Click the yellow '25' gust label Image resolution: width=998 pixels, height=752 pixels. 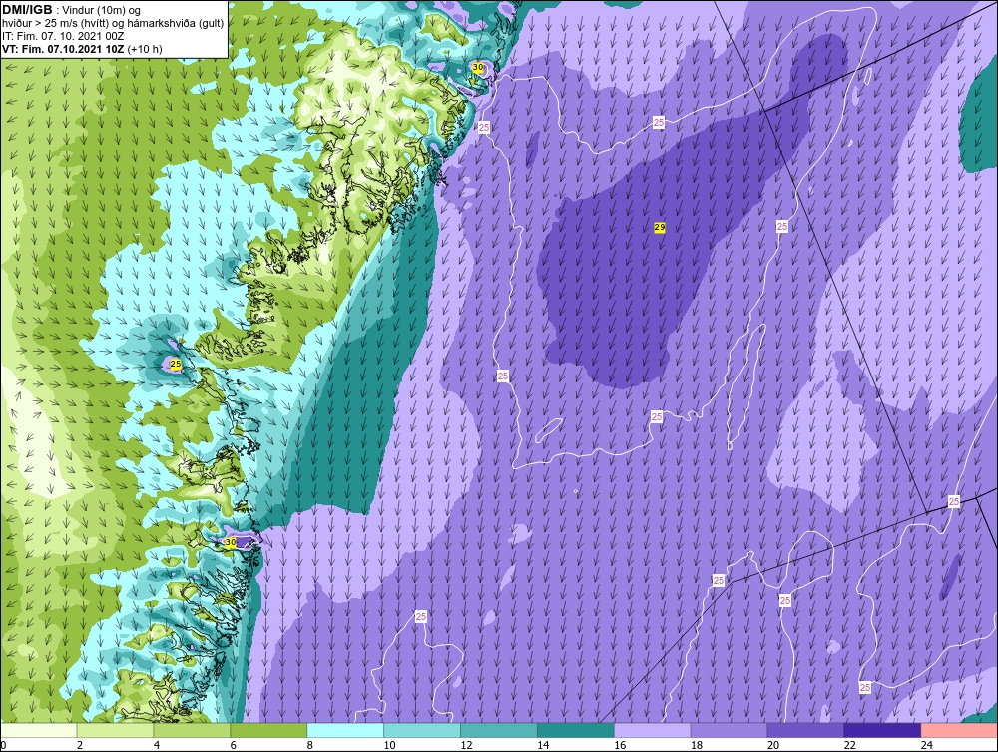pos(176,364)
